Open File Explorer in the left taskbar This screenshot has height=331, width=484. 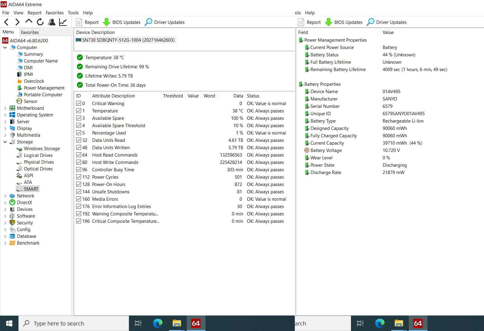[177, 323]
